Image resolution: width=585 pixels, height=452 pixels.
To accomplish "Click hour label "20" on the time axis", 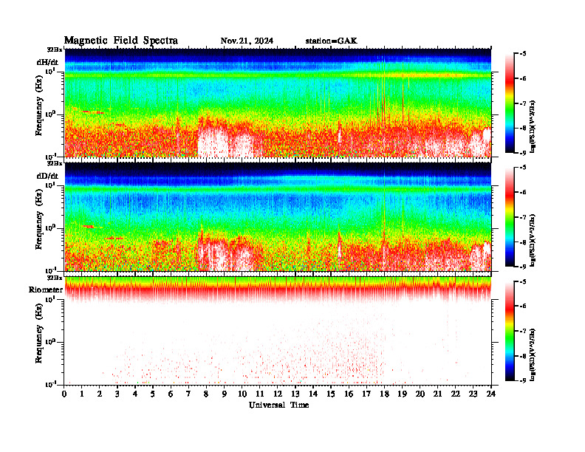I will point(420,394).
